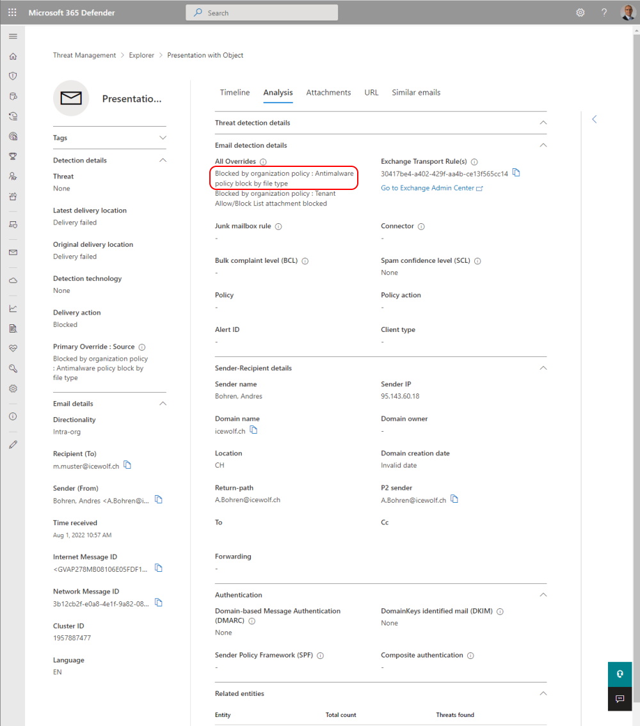Open the Attachments tab
Screen dimensions: 640x726
click(x=328, y=93)
